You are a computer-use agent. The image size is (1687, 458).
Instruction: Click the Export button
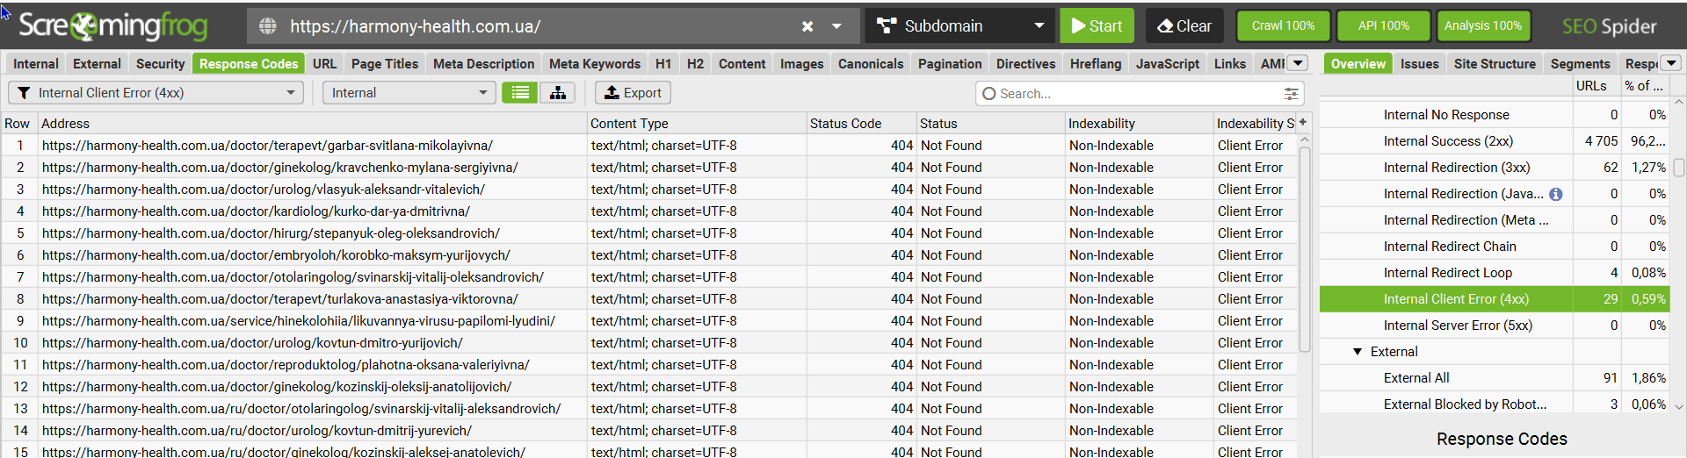click(x=633, y=93)
